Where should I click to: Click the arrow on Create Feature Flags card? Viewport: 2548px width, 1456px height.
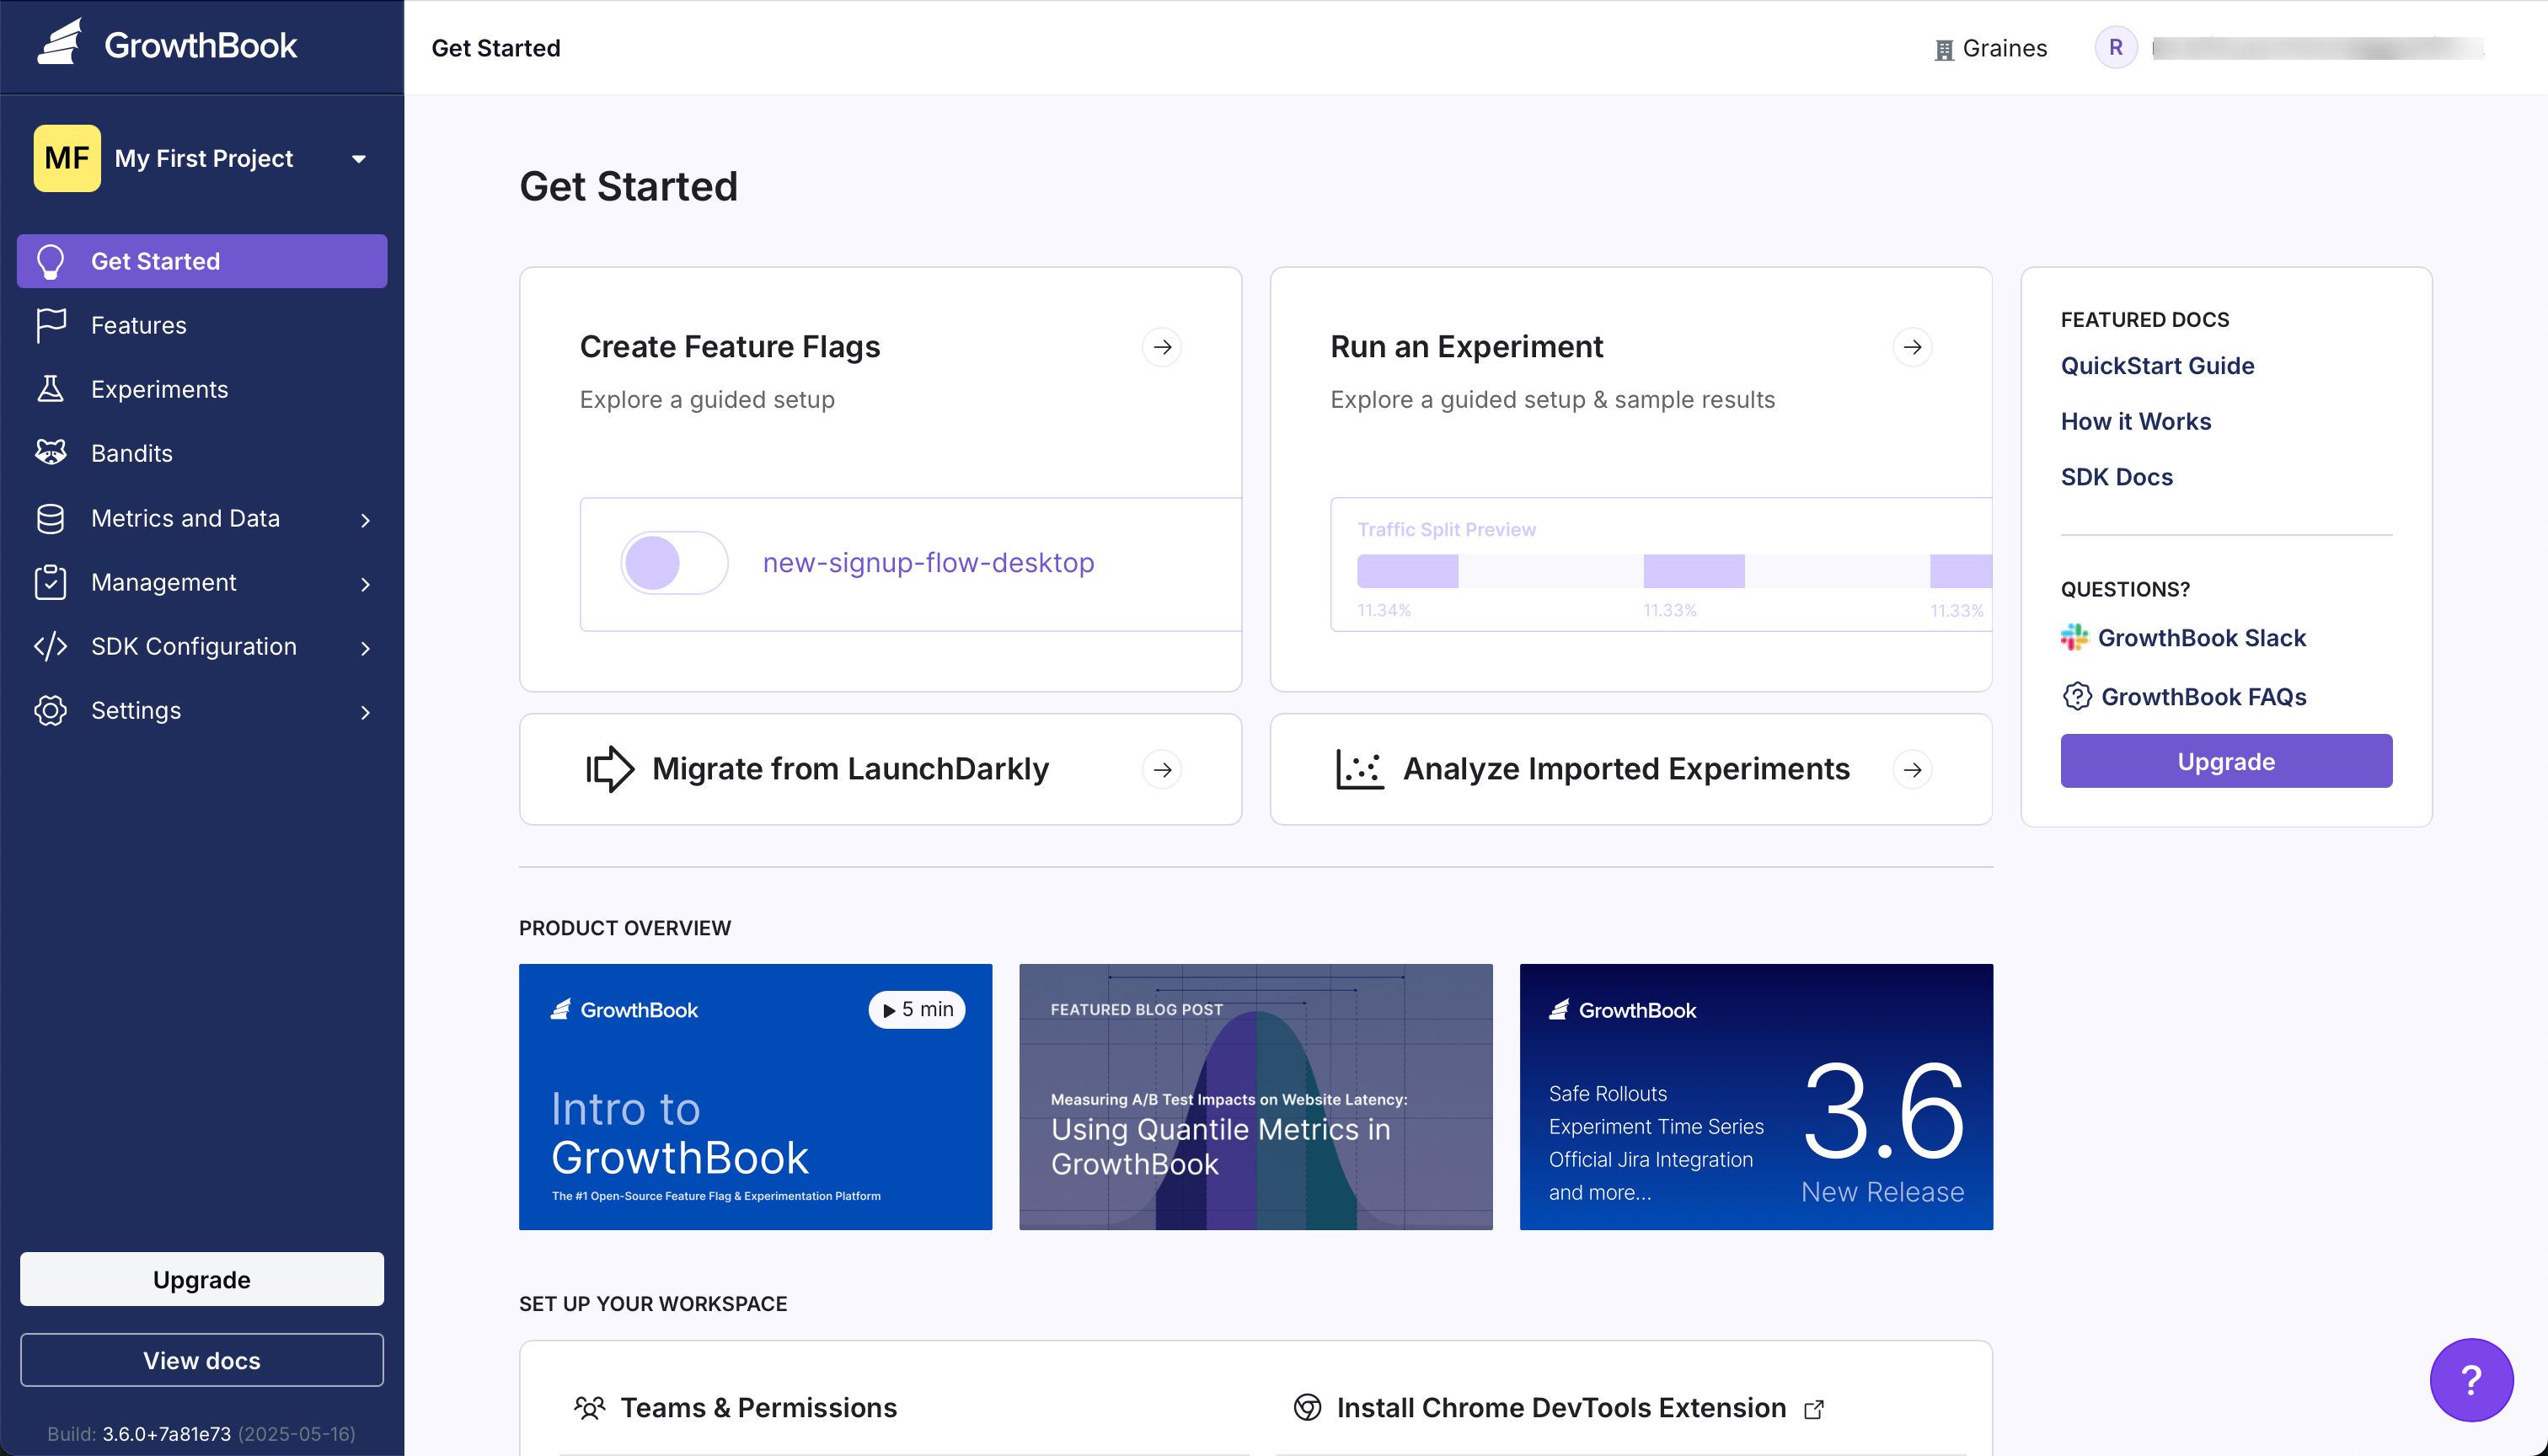[1162, 347]
